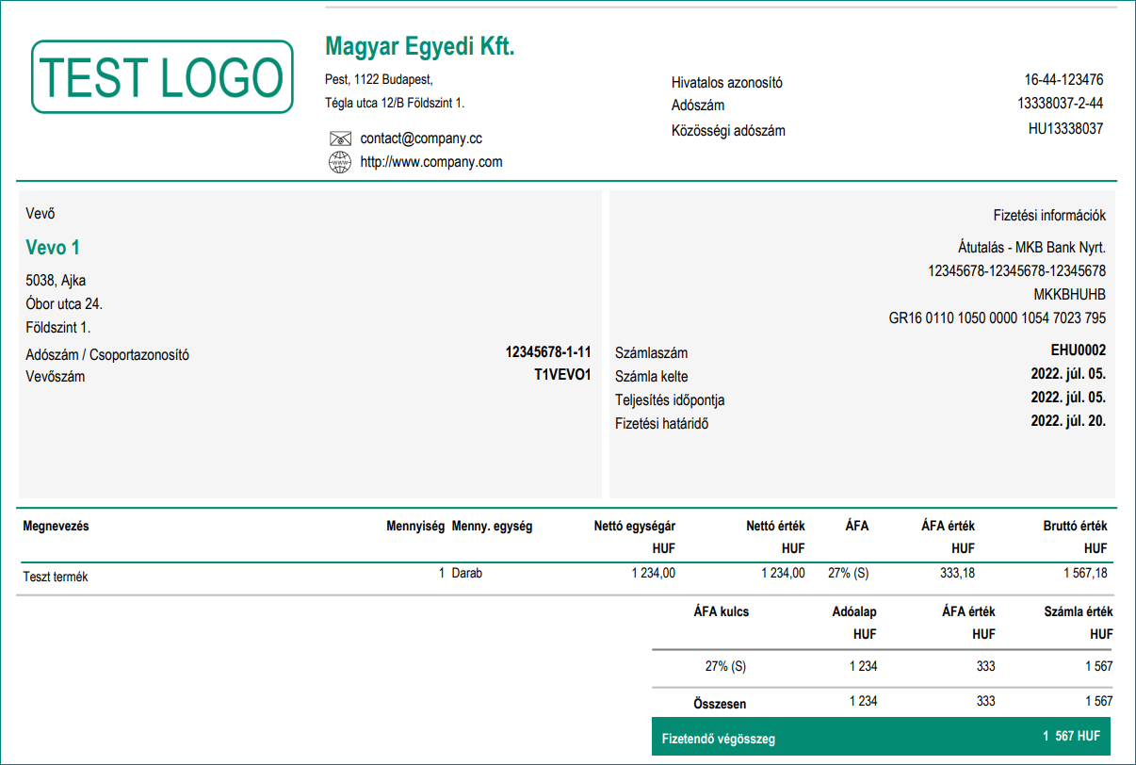This screenshot has width=1136, height=765.
Task: Select 1 234,00 under Nettó érték
Action: (783, 573)
